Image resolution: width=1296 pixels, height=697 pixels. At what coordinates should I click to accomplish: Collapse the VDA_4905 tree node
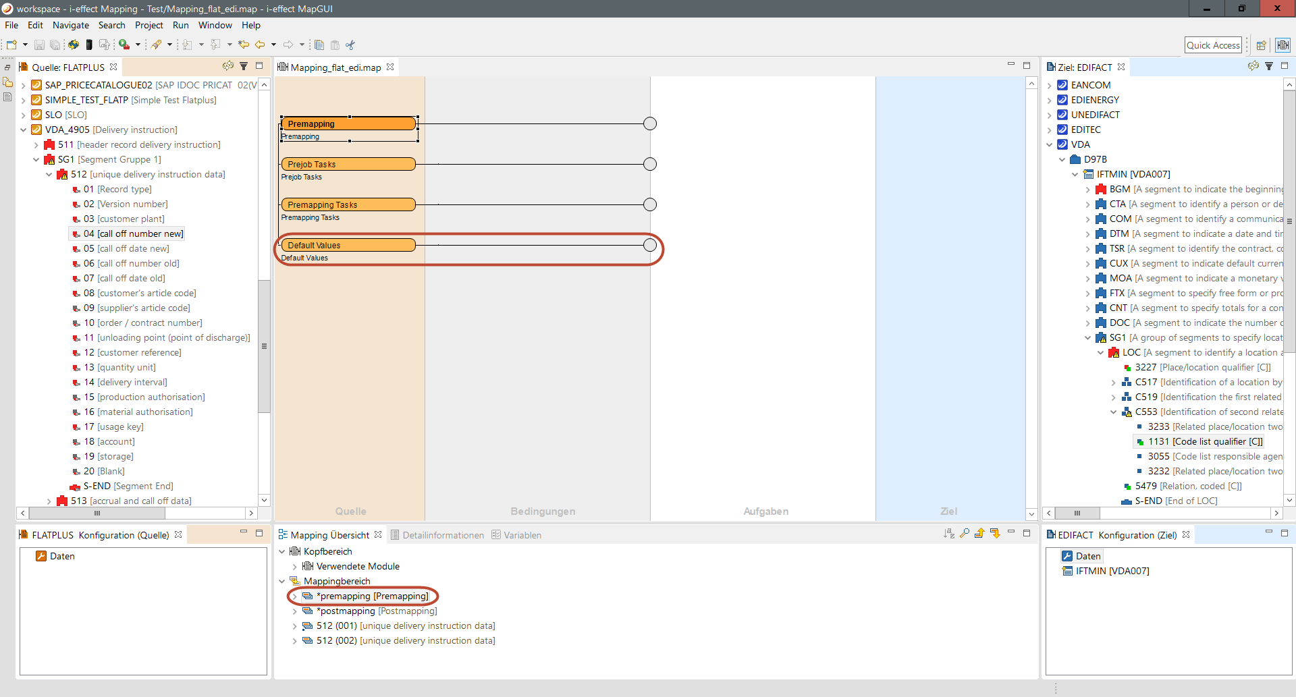click(24, 130)
